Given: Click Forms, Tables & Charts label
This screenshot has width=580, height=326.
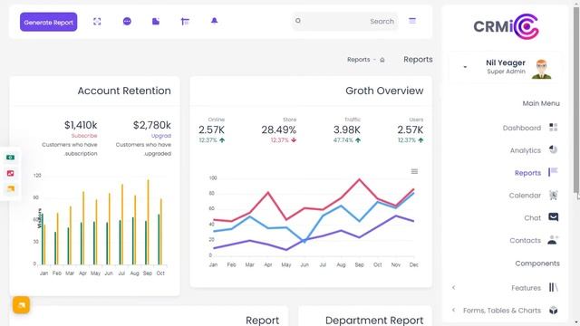Looking at the screenshot, I should [502, 311].
